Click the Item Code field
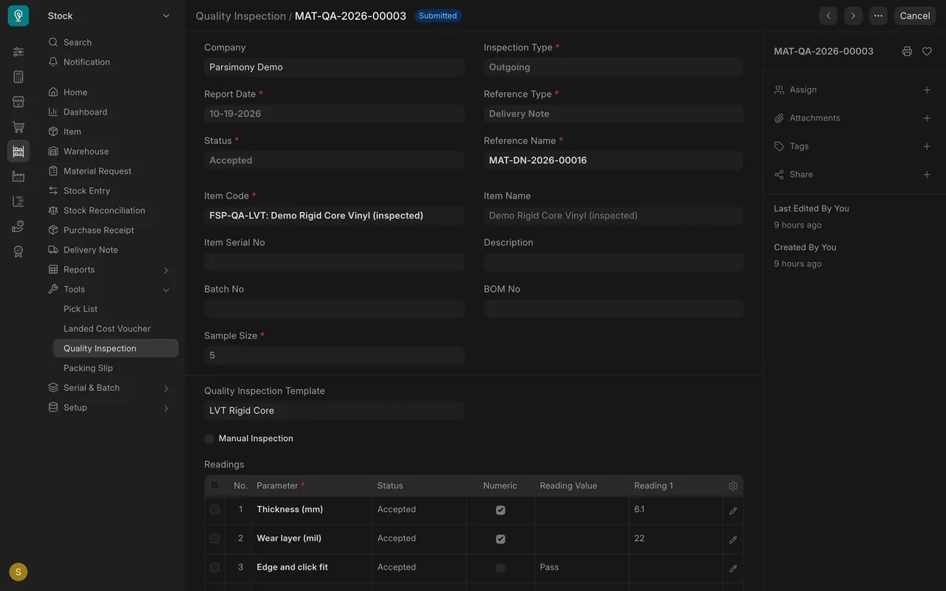This screenshot has width=946, height=591. [334, 216]
